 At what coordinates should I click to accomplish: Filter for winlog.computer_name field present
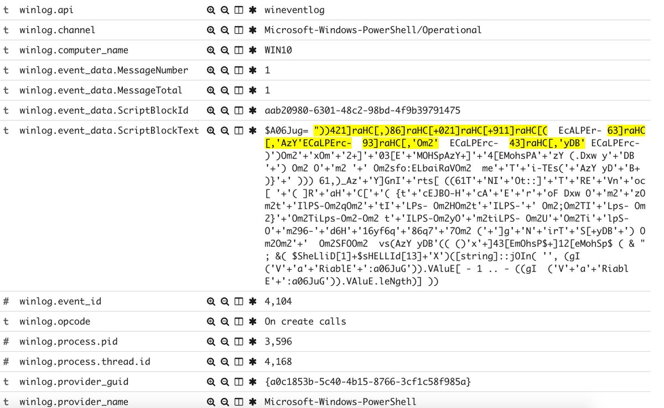pyautogui.click(x=253, y=50)
